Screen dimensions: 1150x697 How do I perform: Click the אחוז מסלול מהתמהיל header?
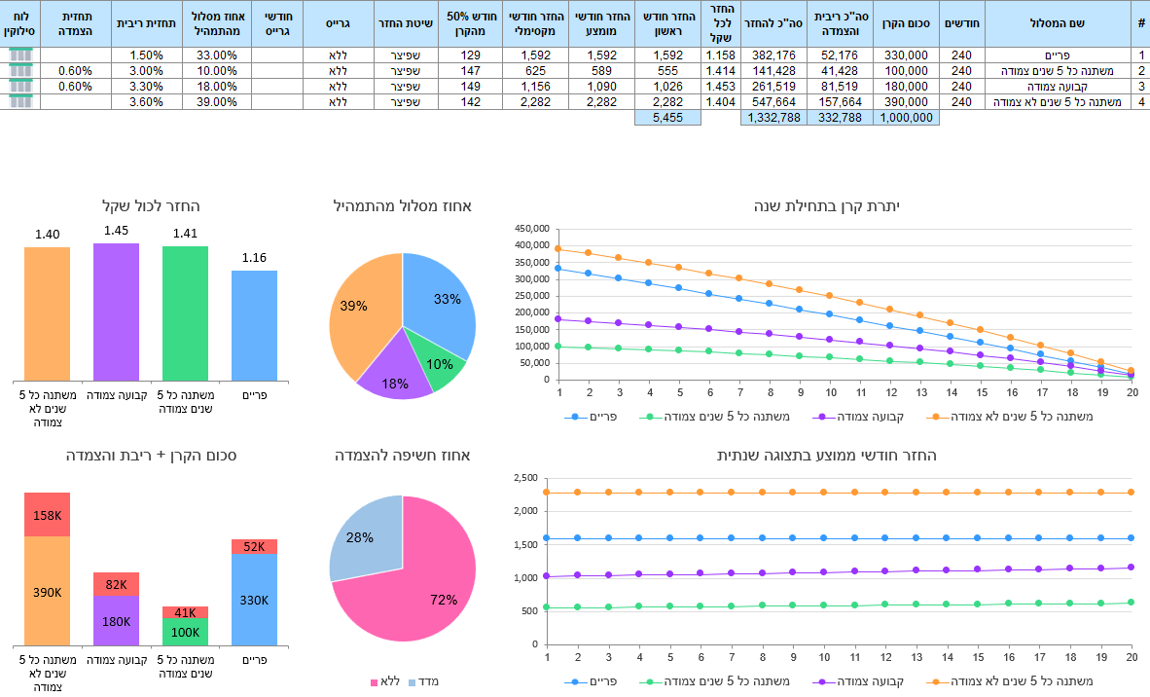[x=217, y=23]
